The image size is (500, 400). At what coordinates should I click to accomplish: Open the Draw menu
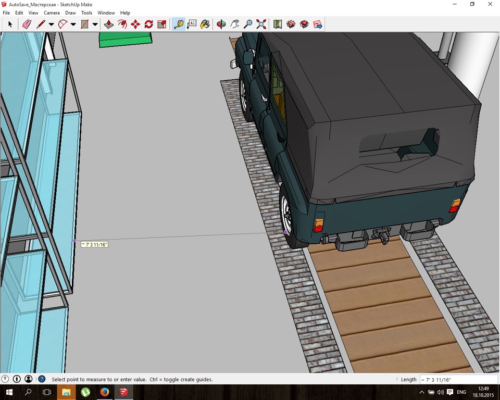[70, 12]
